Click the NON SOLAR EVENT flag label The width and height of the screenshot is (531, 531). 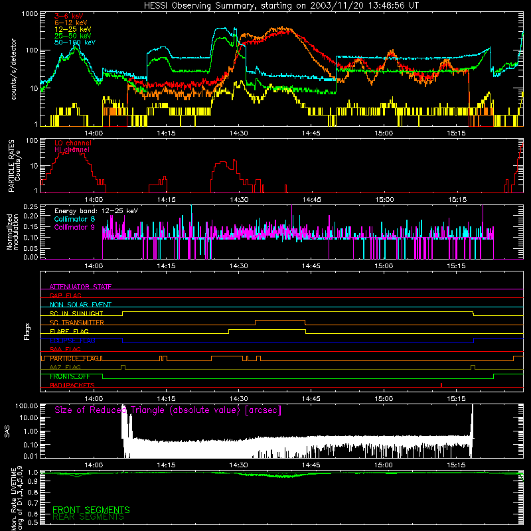coord(80,305)
